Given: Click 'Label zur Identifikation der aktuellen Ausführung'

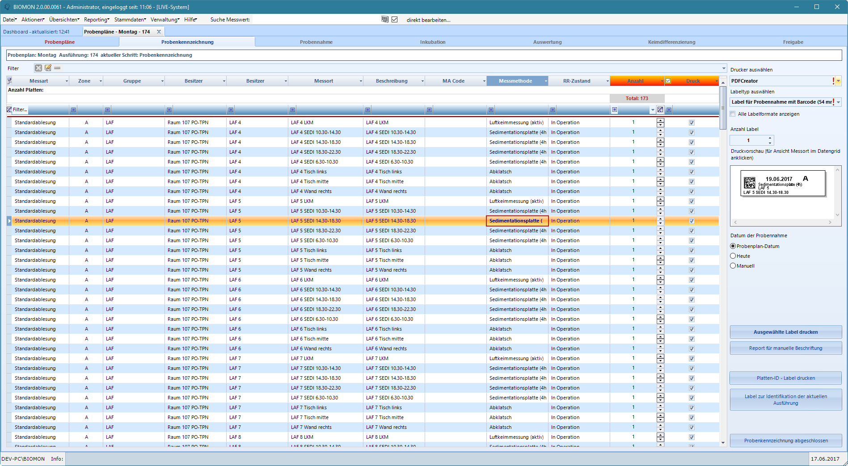Looking at the screenshot, I should [x=785, y=399].
